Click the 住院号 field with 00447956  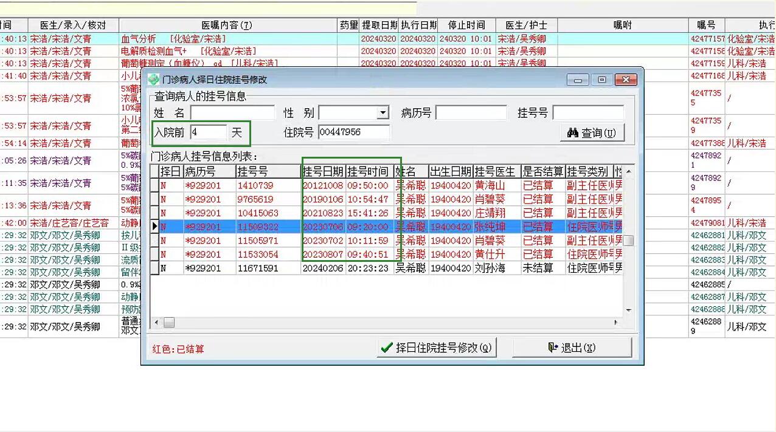point(354,132)
